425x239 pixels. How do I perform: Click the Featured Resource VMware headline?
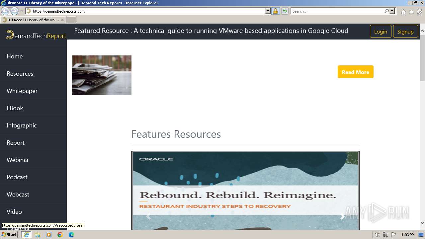click(211, 31)
